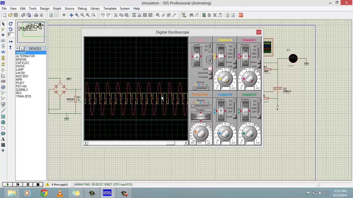Open the Graph menu

coord(57,9)
